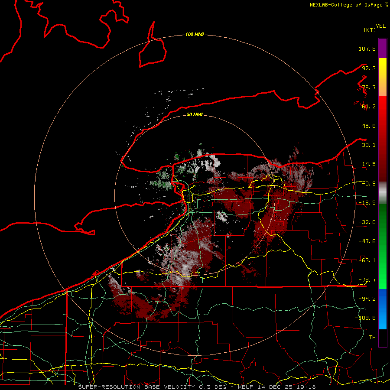Click the 50 NMI range ring label
The image size is (390, 390).
[x=195, y=114]
